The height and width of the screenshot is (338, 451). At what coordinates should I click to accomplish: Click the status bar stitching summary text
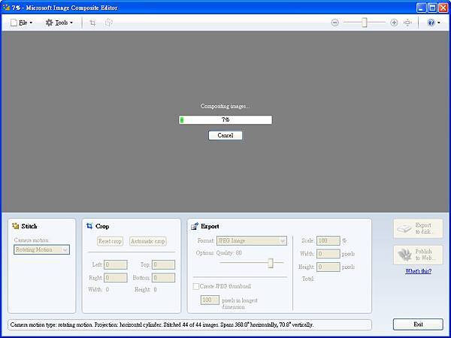[162, 324]
